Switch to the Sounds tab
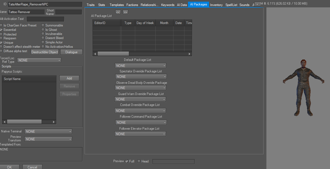The image size is (330, 169). (244, 5)
